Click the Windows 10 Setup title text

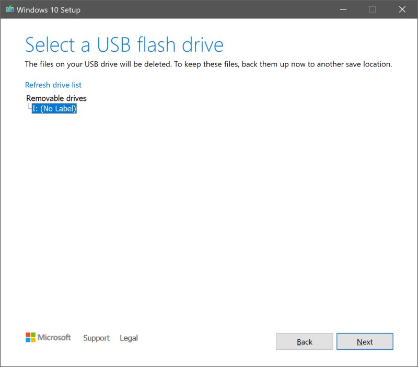(50, 9)
